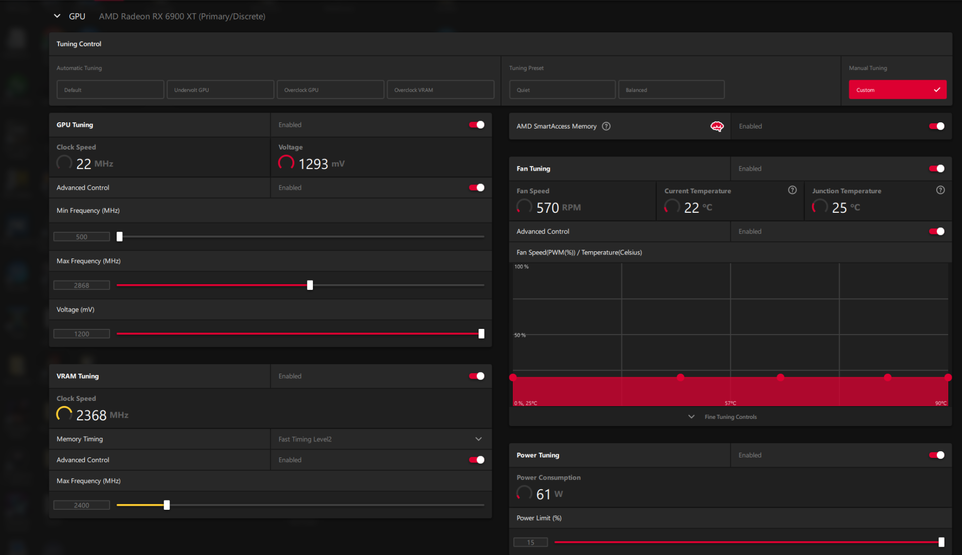Click the Power Limit value field 15
This screenshot has height=555, width=962.
pyautogui.click(x=531, y=543)
